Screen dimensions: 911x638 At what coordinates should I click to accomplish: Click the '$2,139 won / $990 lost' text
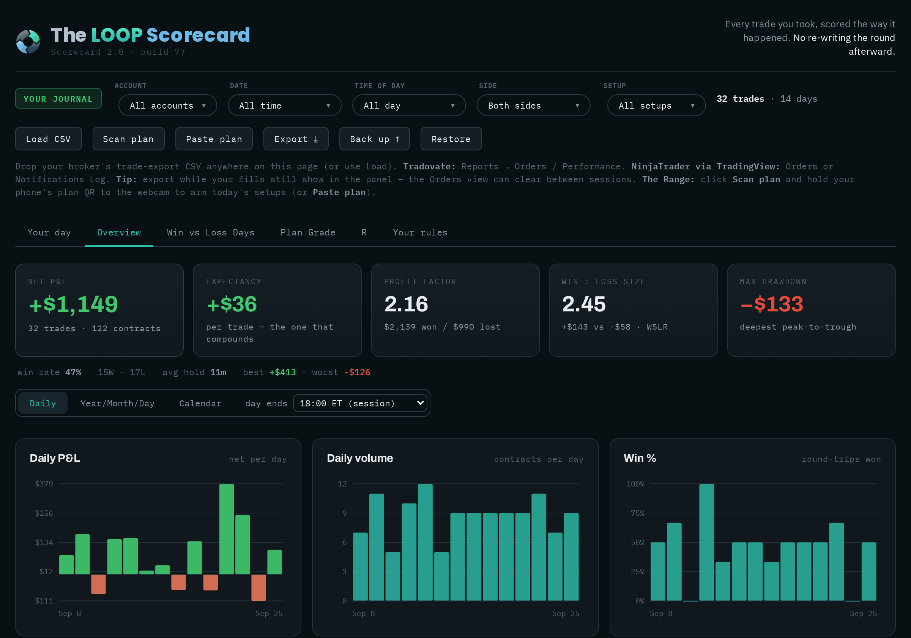click(x=443, y=327)
